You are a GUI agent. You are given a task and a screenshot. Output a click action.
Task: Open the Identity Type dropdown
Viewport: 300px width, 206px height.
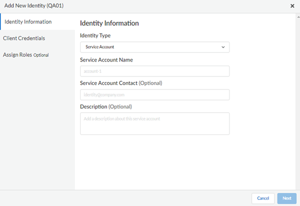pyautogui.click(x=154, y=47)
